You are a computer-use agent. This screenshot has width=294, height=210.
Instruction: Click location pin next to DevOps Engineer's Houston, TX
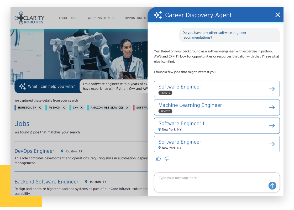point(62,151)
